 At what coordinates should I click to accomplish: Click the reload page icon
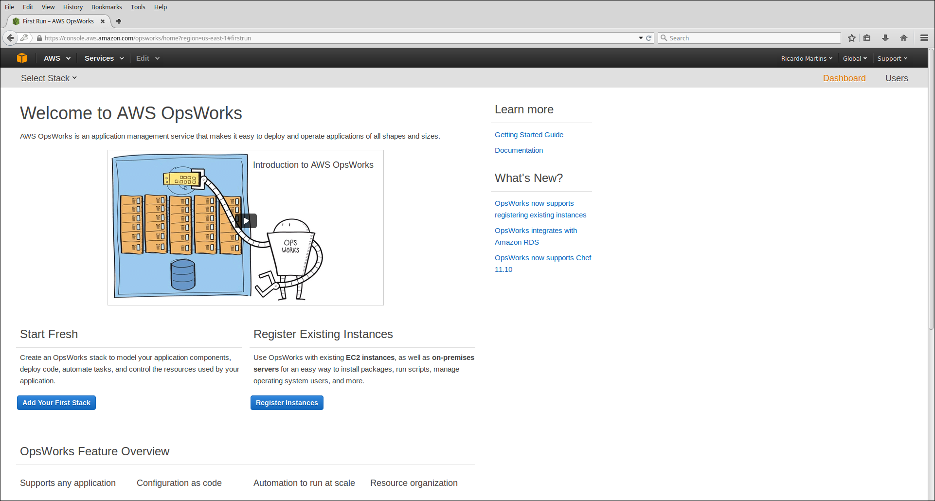pyautogui.click(x=648, y=38)
